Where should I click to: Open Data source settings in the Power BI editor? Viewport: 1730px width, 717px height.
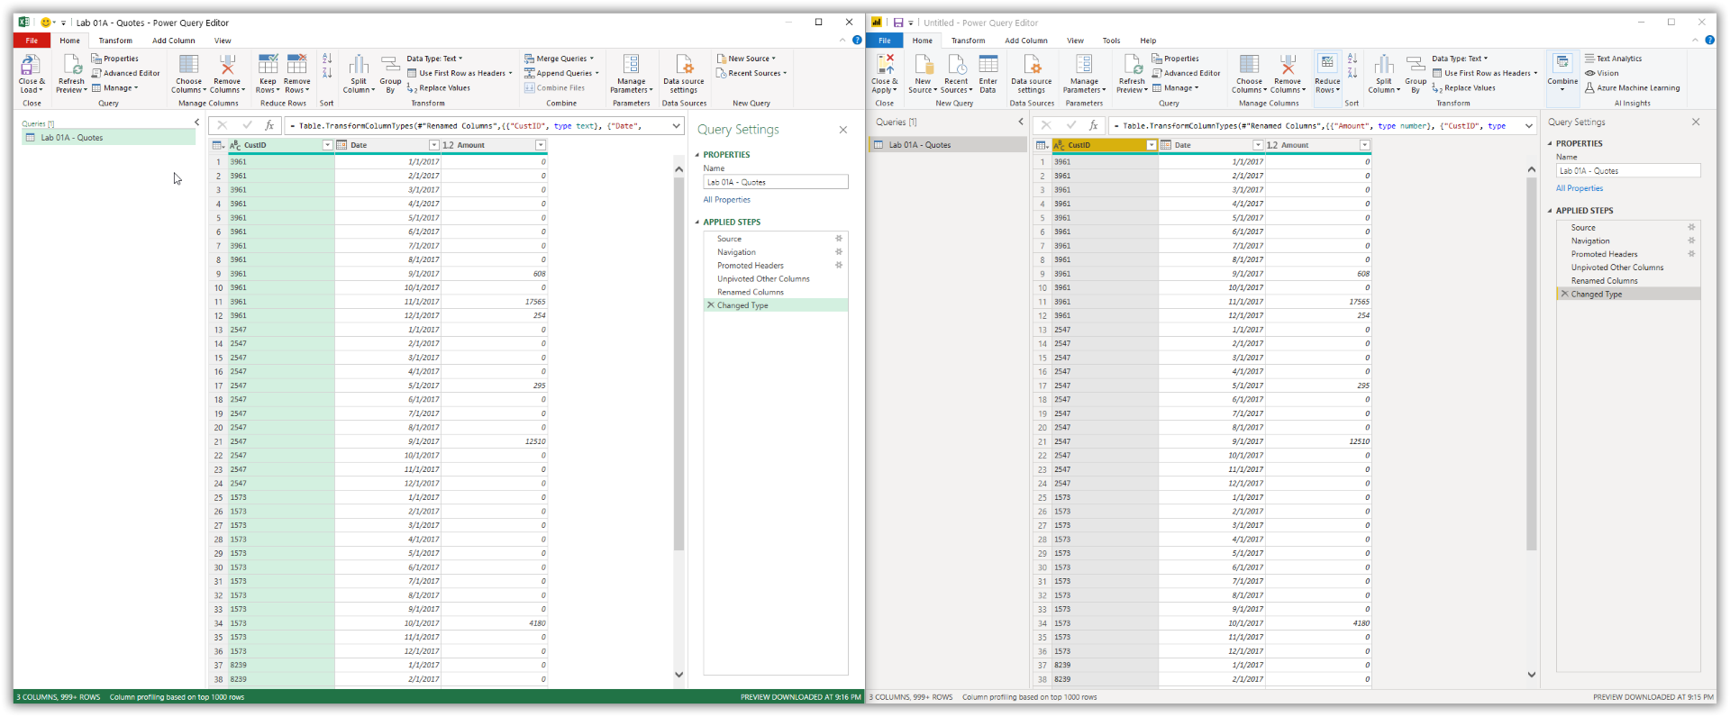click(x=1032, y=73)
